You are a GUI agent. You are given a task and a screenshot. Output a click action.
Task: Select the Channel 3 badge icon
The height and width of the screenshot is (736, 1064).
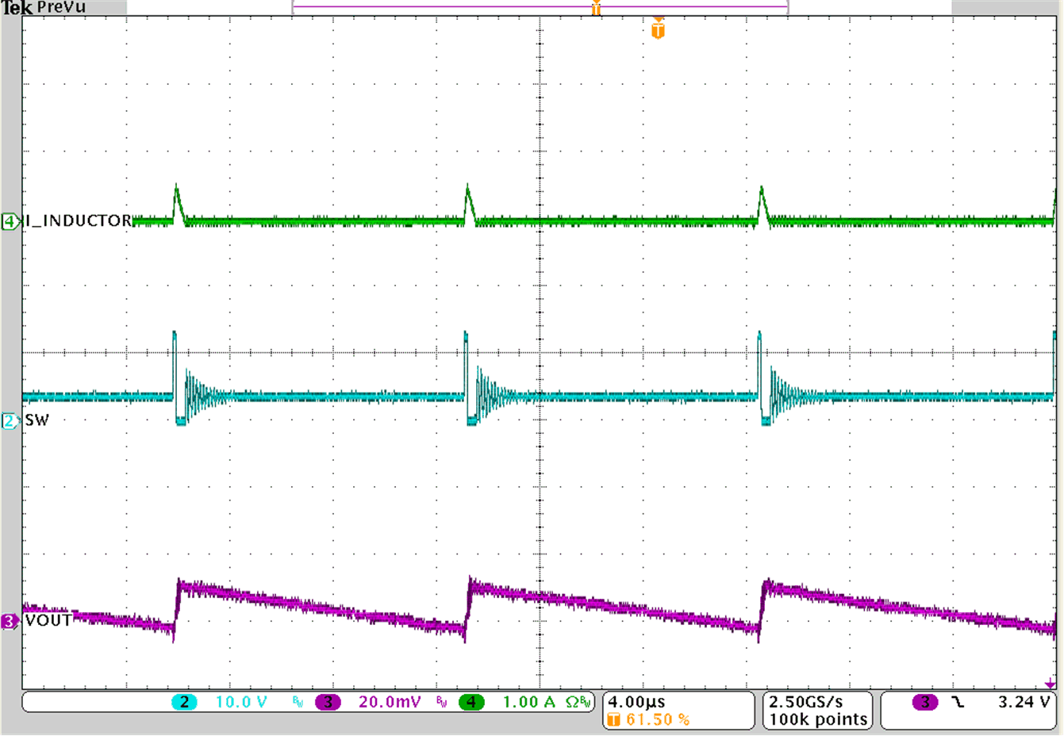pos(328,702)
